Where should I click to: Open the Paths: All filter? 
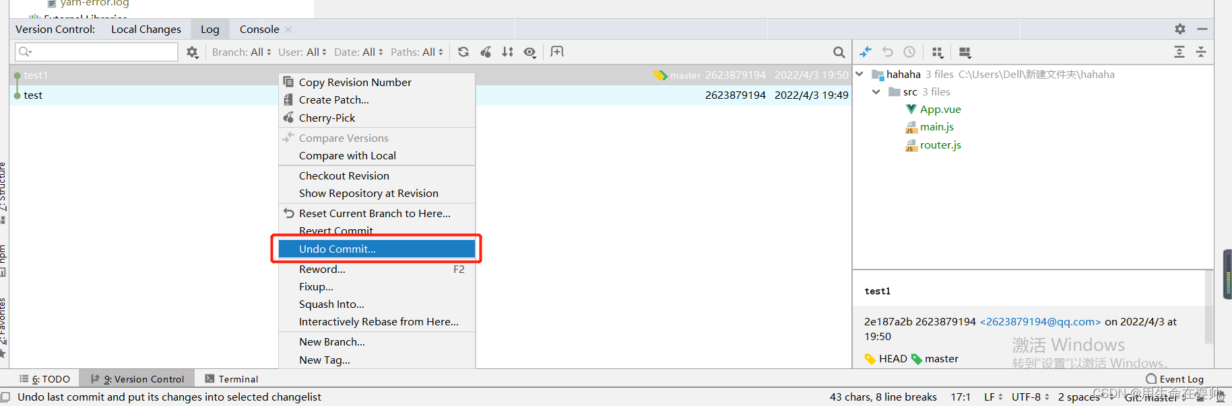pyautogui.click(x=417, y=52)
